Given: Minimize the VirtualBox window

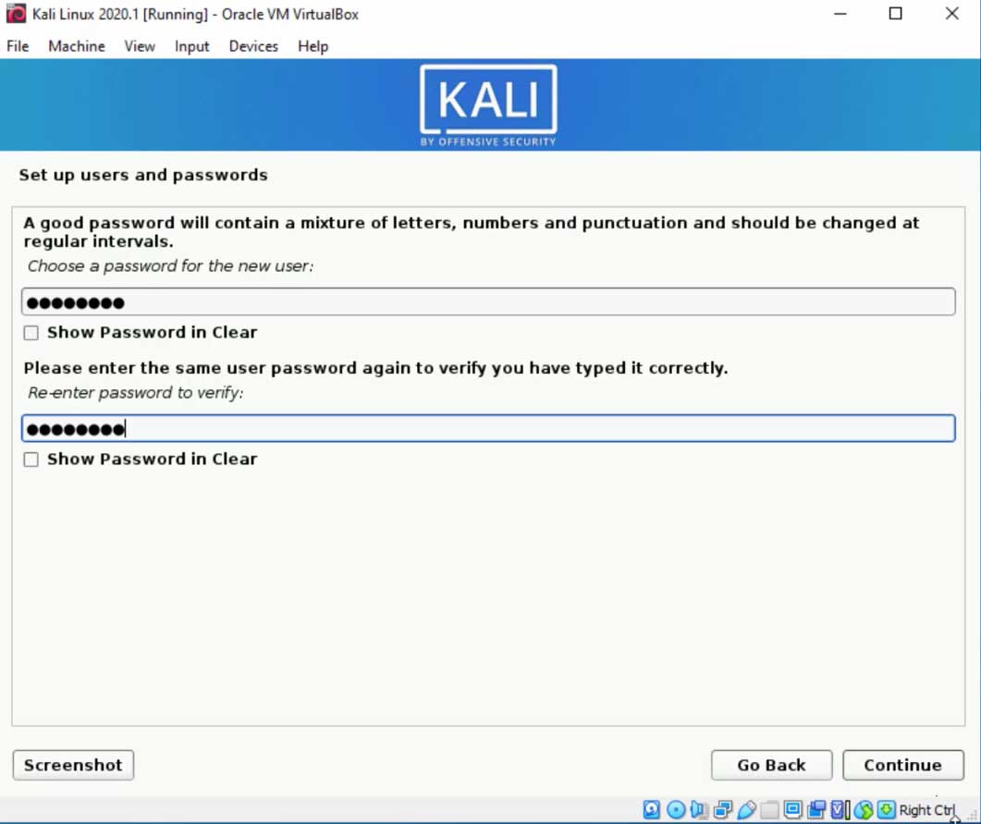Looking at the screenshot, I should click(x=840, y=14).
